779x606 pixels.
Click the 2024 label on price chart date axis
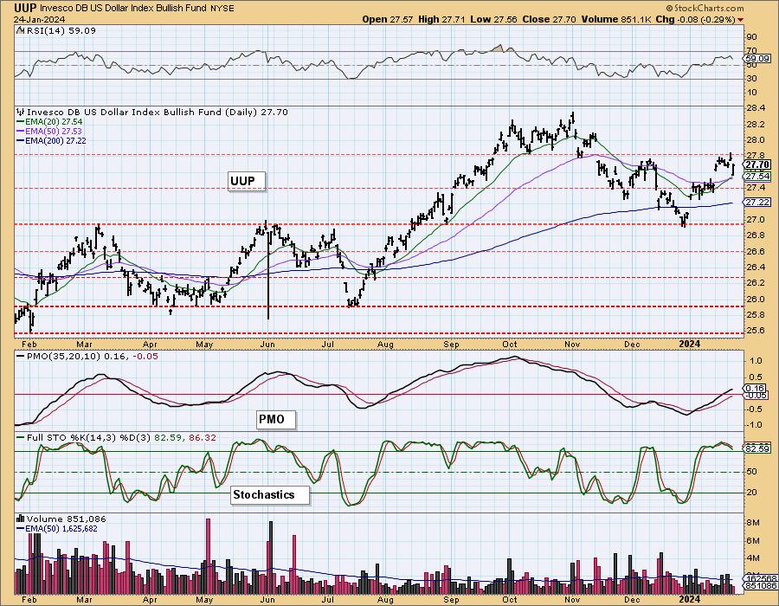pyautogui.click(x=690, y=344)
